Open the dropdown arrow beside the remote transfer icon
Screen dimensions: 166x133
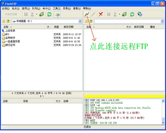click(x=120, y=14)
